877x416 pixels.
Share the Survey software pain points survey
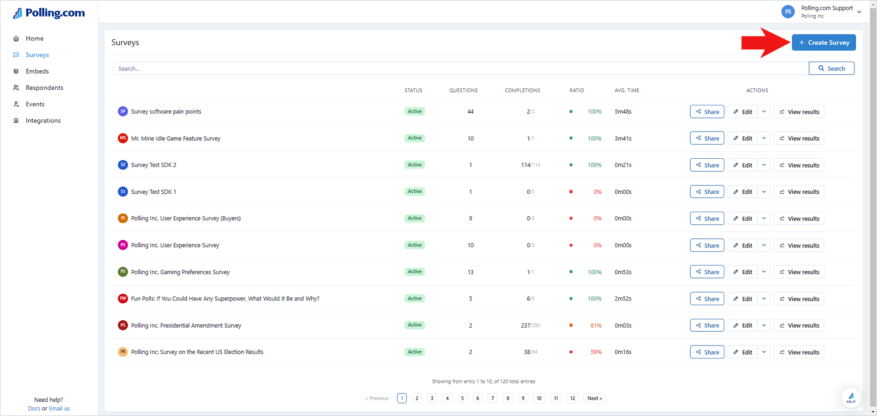click(707, 112)
